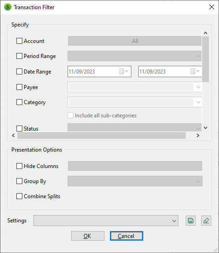
Task: Click the vertical scrollbar up arrow
Action: [x=205, y=33]
